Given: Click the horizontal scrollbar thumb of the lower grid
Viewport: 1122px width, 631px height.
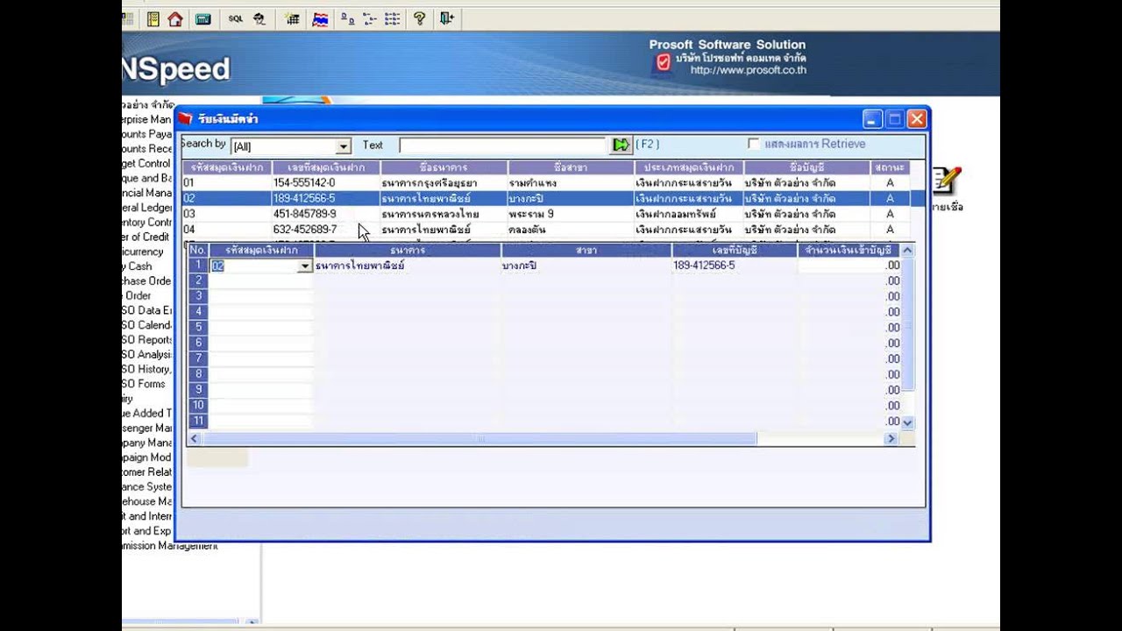Looking at the screenshot, I should coord(479,438).
